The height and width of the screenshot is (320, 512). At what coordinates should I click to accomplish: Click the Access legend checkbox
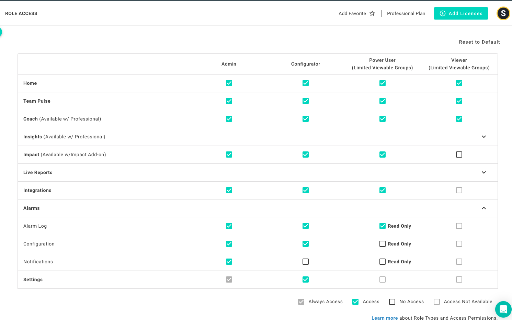tap(355, 302)
